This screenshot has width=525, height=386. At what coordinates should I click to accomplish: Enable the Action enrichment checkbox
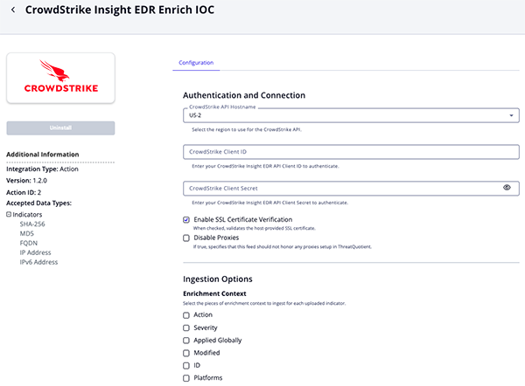[x=186, y=315]
